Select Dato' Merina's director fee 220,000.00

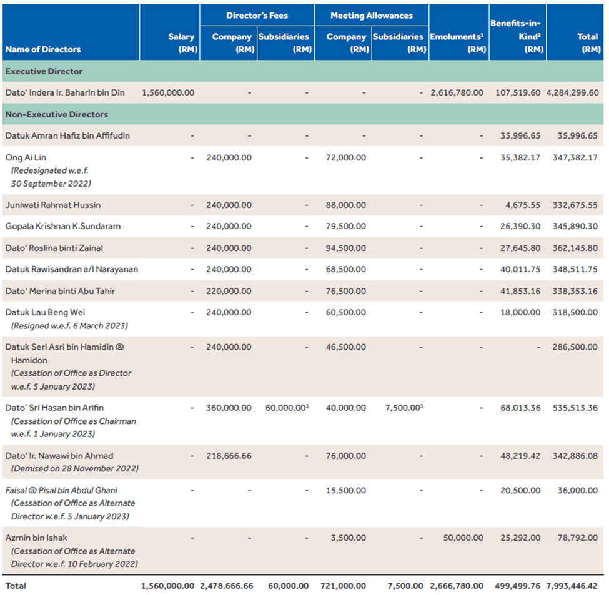(x=229, y=291)
